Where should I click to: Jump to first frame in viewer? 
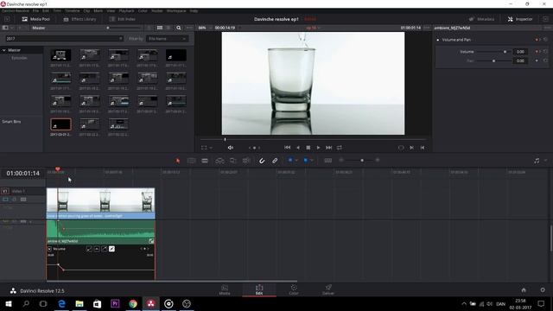288,148
